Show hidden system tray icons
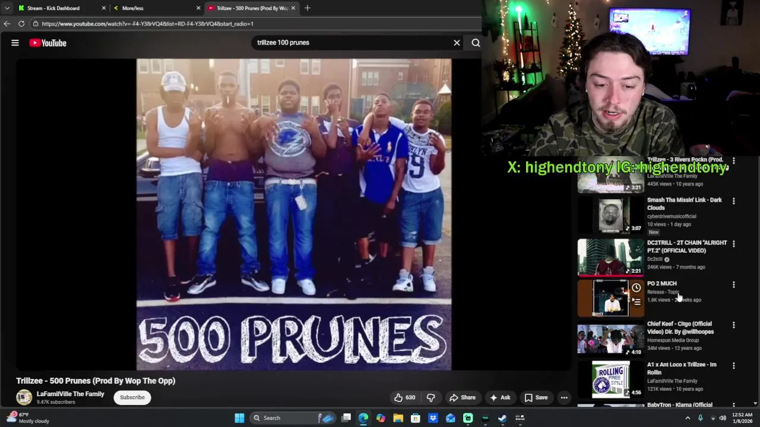The image size is (760, 427). tap(688, 418)
